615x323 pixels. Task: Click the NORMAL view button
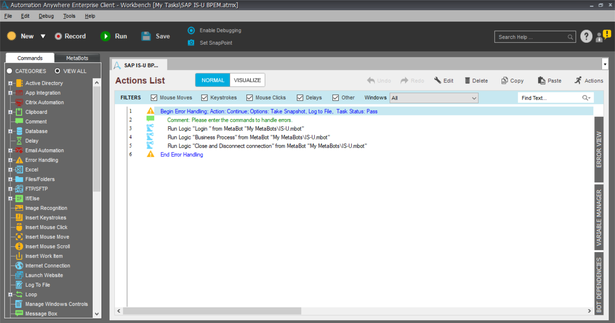pos(213,80)
